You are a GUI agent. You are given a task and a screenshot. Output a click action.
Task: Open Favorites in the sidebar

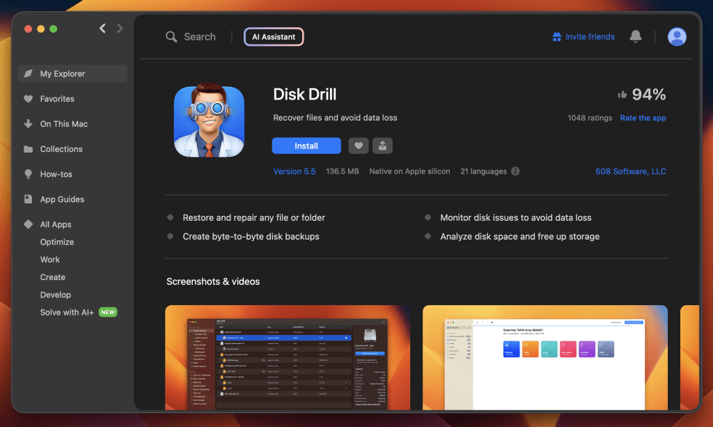click(57, 99)
